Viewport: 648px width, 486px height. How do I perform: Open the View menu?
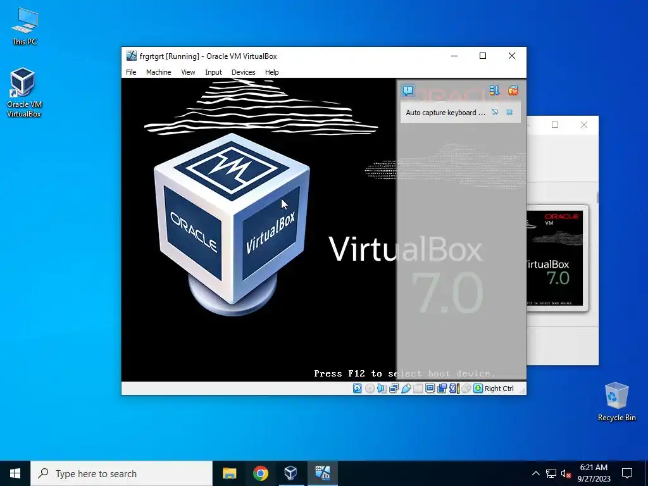pos(188,72)
